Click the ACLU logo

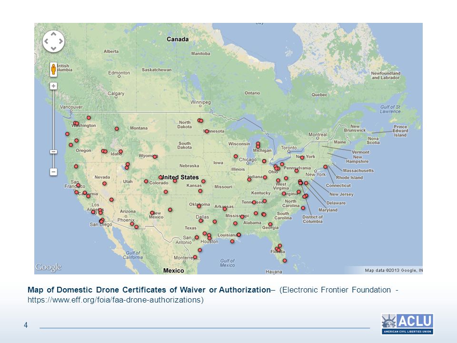click(407, 324)
